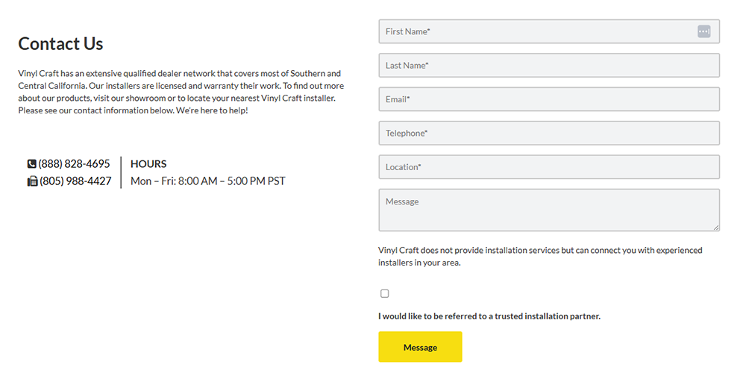Select the (805) 988-4427 fax number
Image resolution: width=746 pixels, height=385 pixels.
[75, 181]
